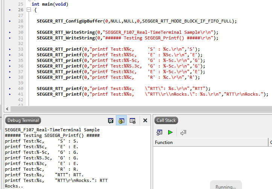Viewport: 272px width, 189px height.
Task: Set breakpoint marker at line 26
Action: [x=10, y=10]
